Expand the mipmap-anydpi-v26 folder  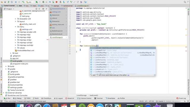coord(15,32)
